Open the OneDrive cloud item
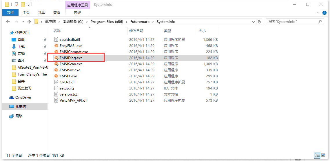This screenshot has height=161, width=330. (x=20, y=98)
